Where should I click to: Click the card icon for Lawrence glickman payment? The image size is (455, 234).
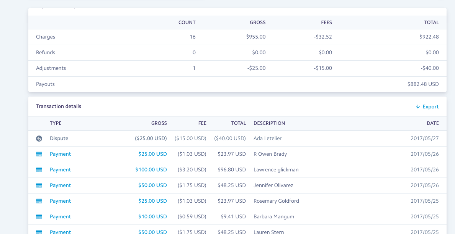tap(39, 170)
